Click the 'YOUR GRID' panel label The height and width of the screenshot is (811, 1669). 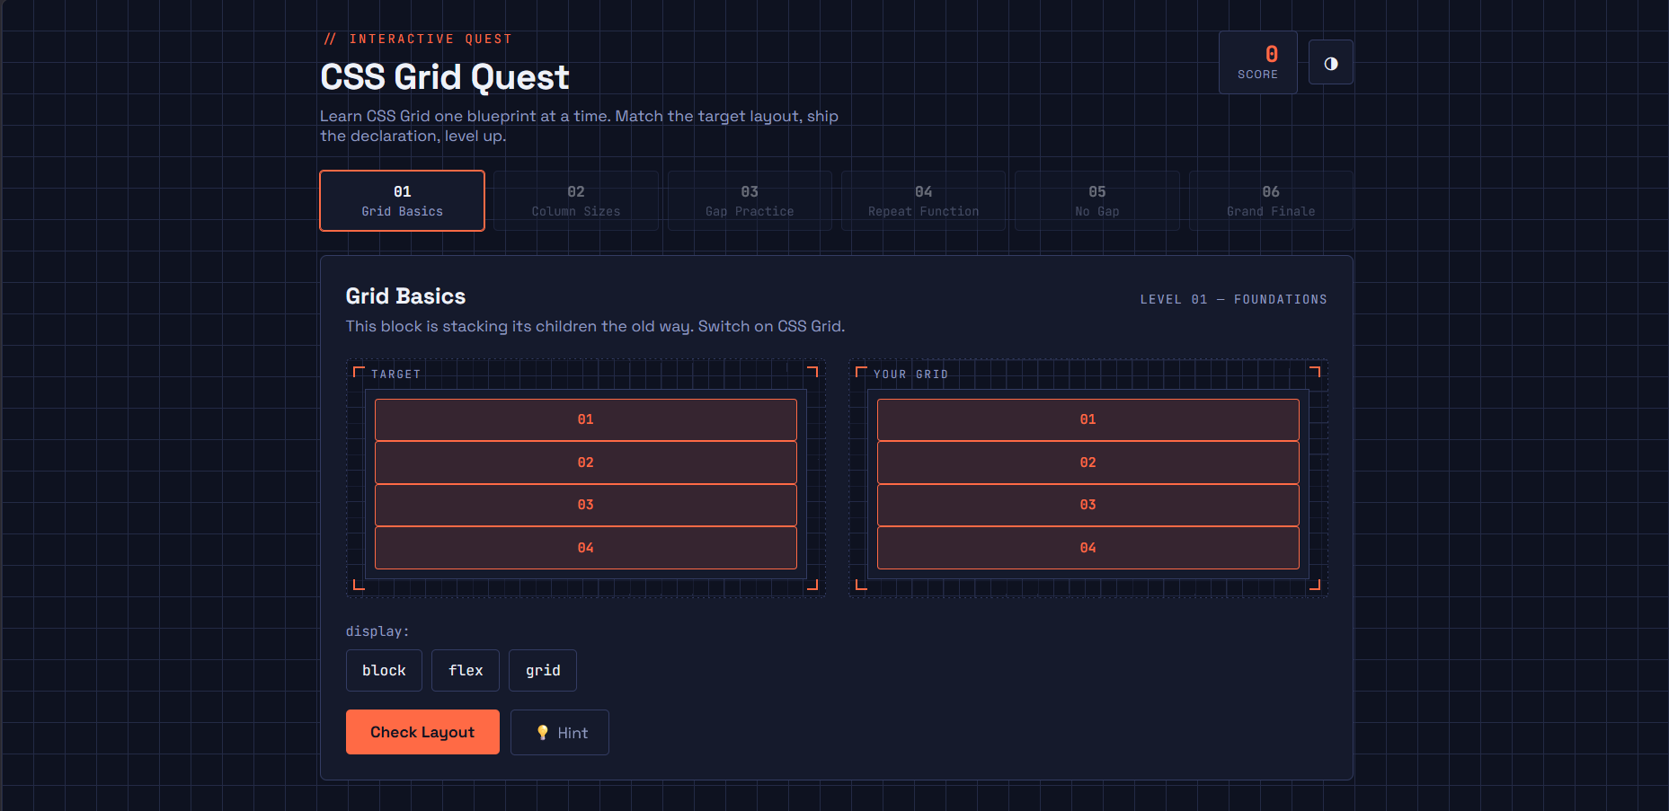pos(910,375)
